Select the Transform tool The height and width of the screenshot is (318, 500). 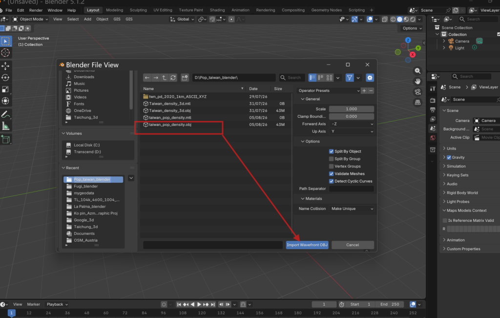5,101
